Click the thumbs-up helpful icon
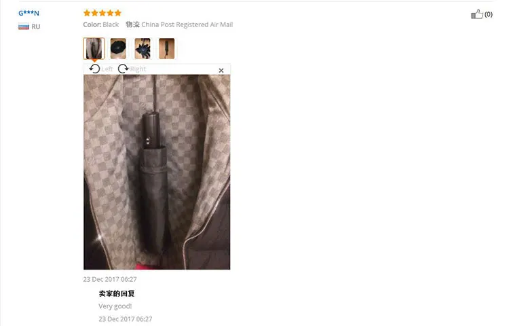509x326 pixels. pos(477,14)
